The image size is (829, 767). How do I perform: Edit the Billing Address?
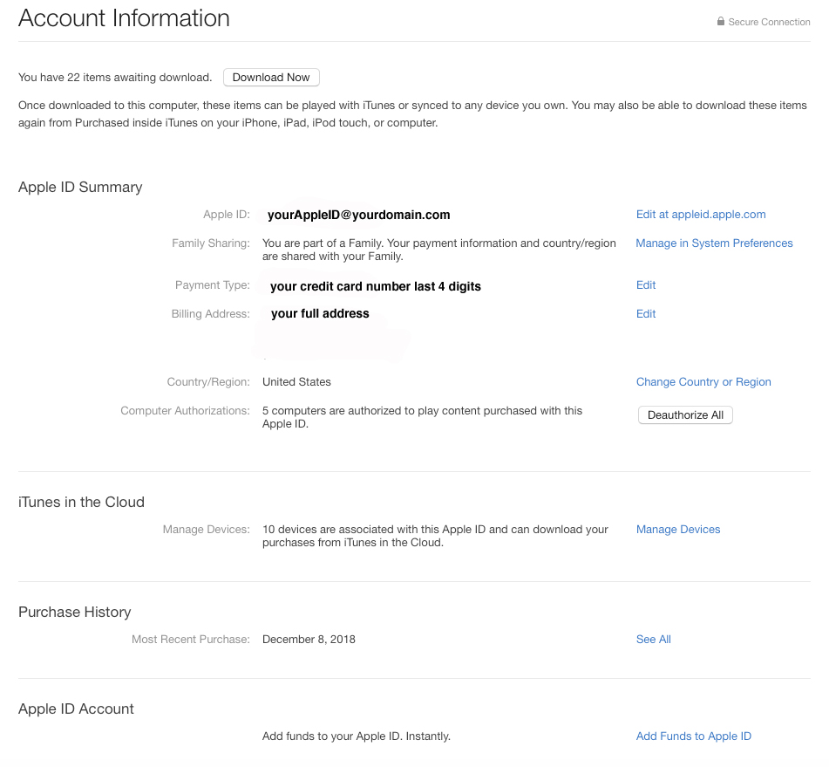pos(645,313)
